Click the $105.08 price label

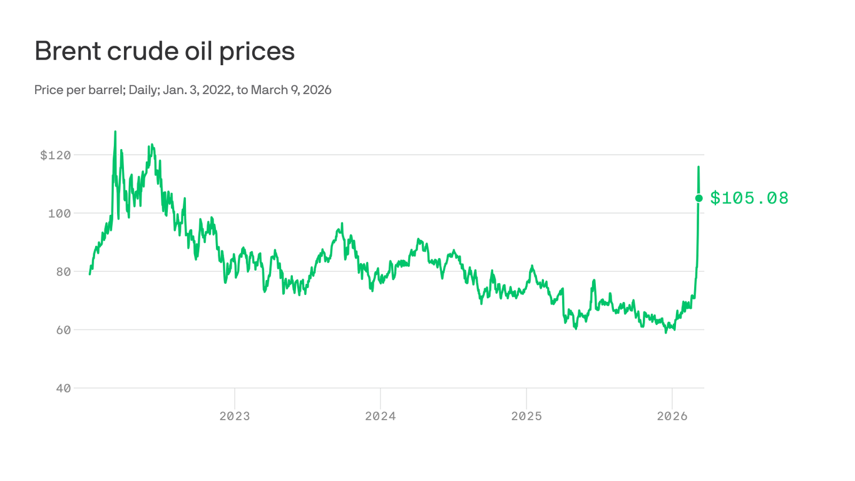coord(749,199)
